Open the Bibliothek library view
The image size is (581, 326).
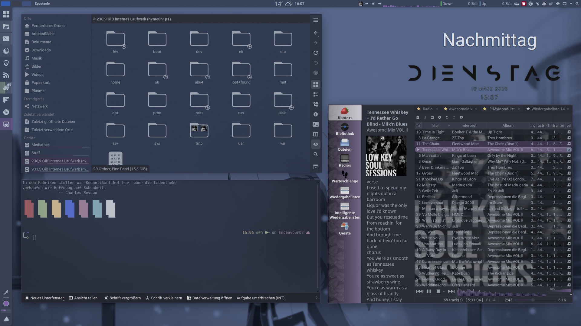[345, 129]
